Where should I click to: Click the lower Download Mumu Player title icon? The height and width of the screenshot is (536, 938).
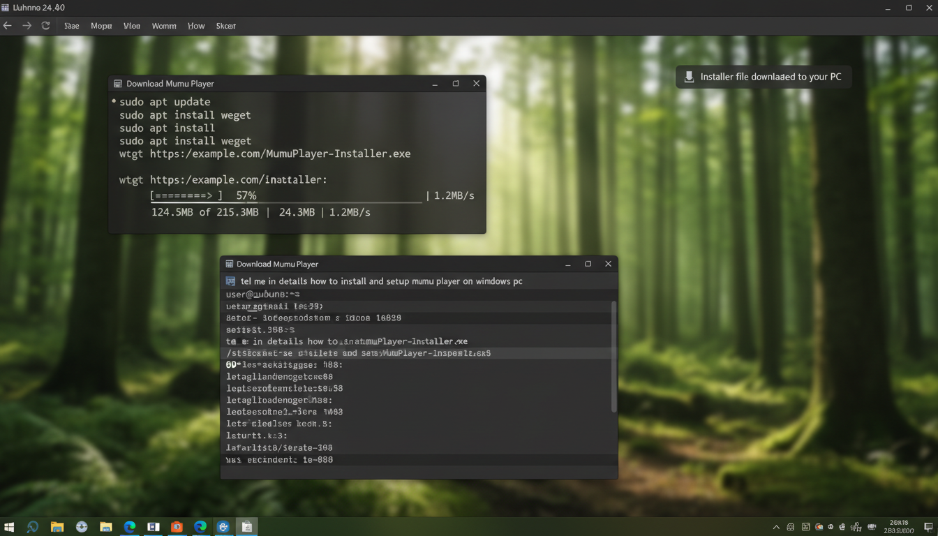click(229, 264)
